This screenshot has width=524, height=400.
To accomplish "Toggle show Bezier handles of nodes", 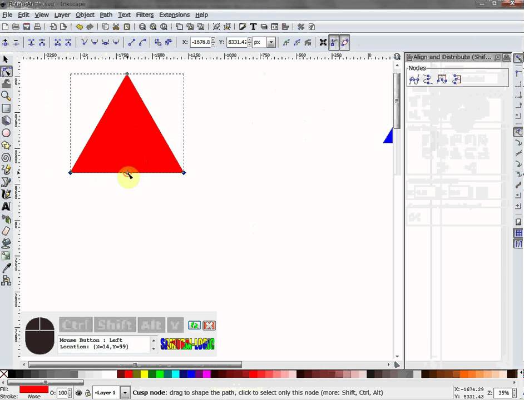I will click(334, 42).
